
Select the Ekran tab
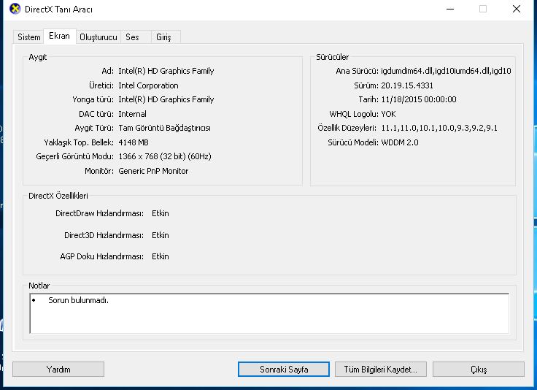pos(60,36)
